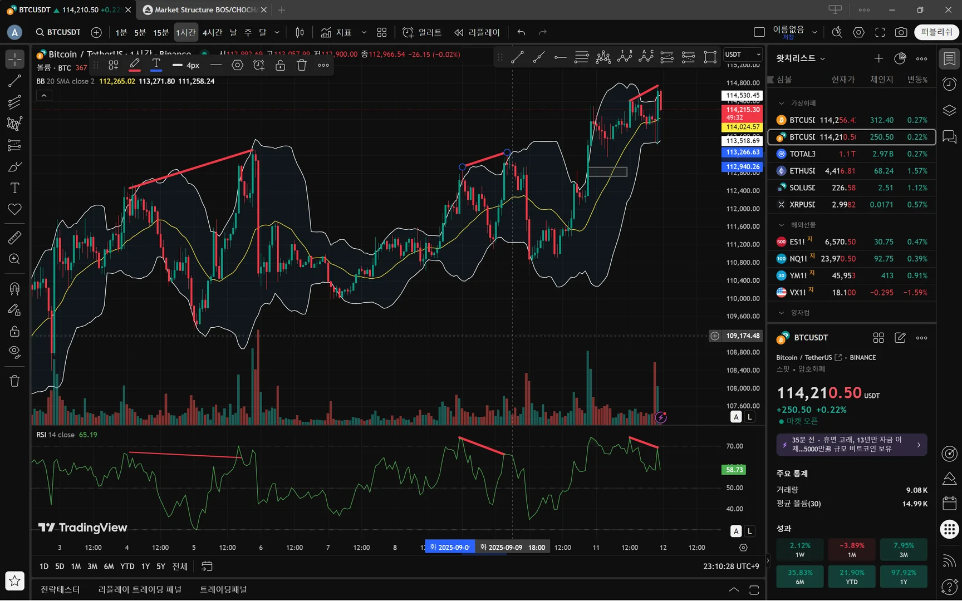The image size is (962, 601).
Task: Select the ETHUSDT watchlist row
Action: [x=852, y=171]
